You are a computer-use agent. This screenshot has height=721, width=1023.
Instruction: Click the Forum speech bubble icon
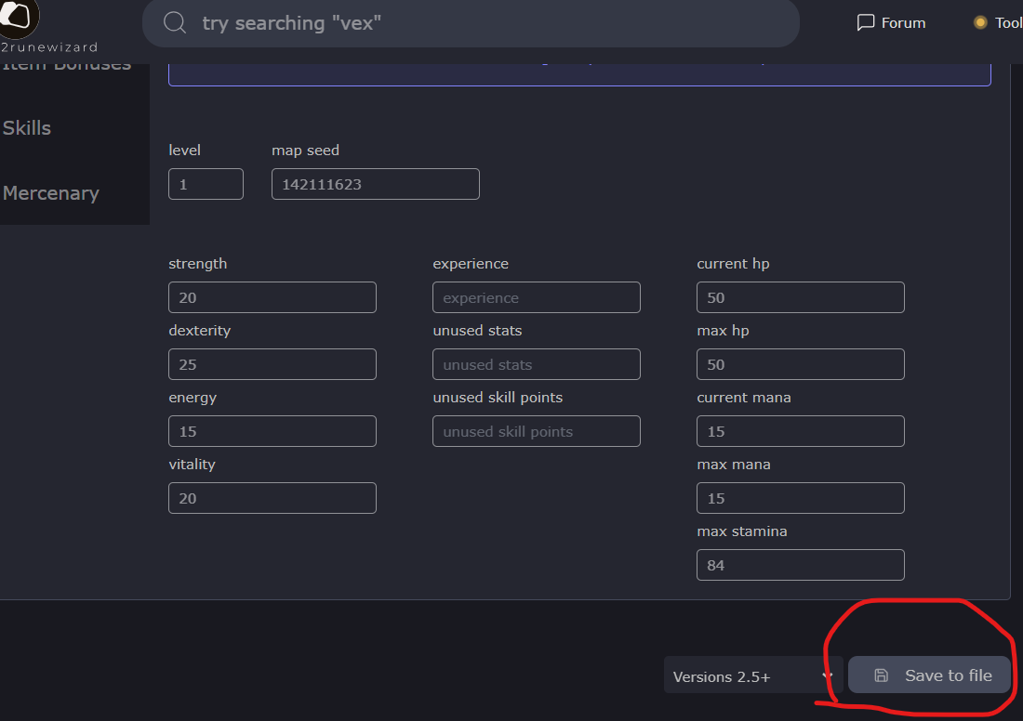point(865,23)
